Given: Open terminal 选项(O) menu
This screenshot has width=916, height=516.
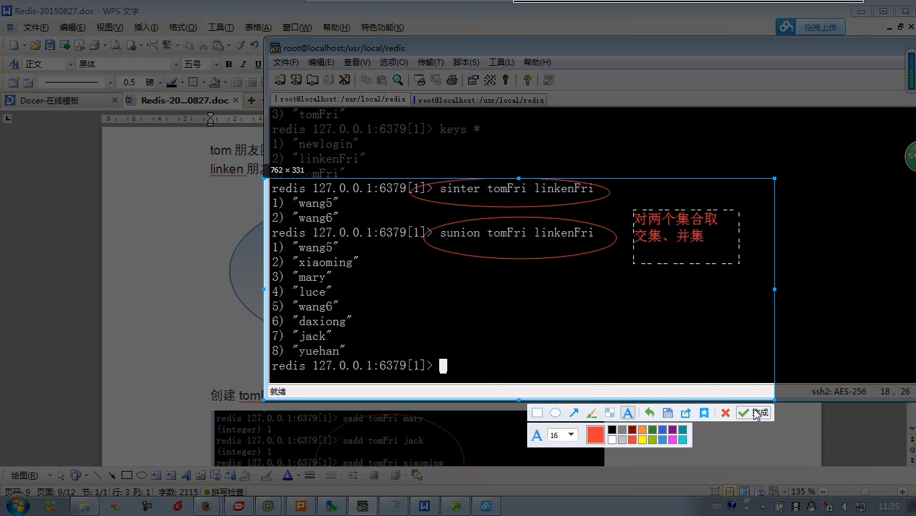Looking at the screenshot, I should coord(394,62).
